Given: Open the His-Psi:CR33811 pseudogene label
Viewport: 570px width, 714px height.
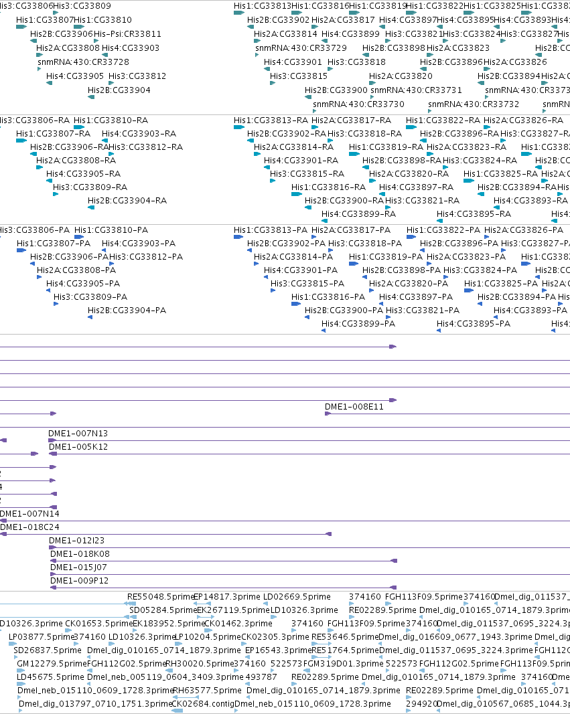Looking at the screenshot, I should [127, 34].
